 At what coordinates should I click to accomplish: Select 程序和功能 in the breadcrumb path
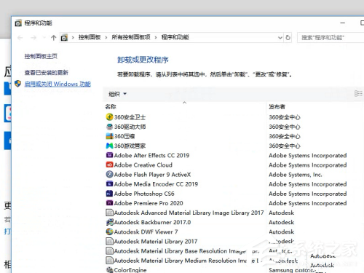coord(175,37)
